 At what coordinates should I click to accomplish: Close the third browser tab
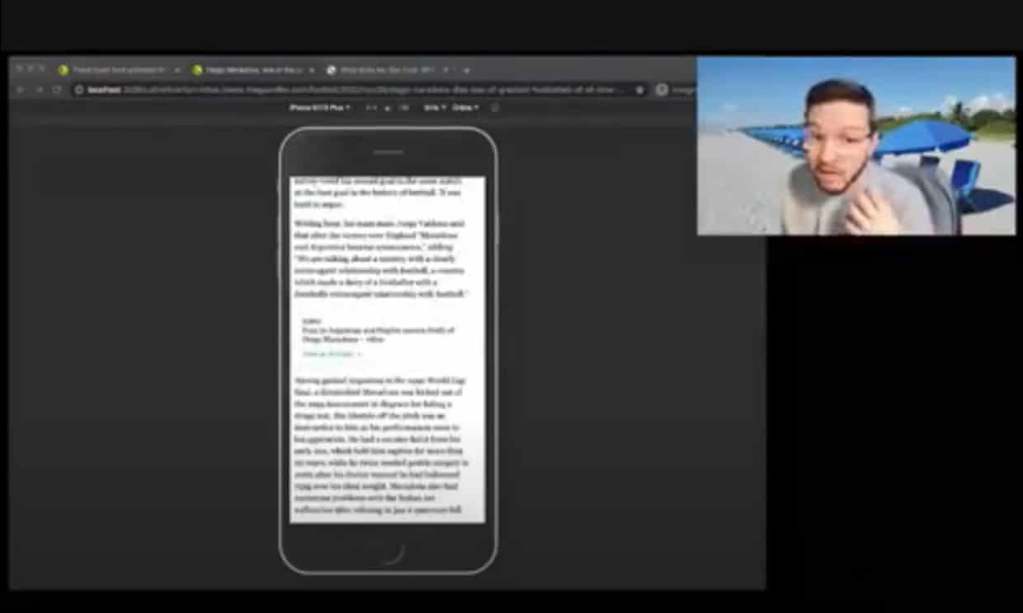click(445, 70)
